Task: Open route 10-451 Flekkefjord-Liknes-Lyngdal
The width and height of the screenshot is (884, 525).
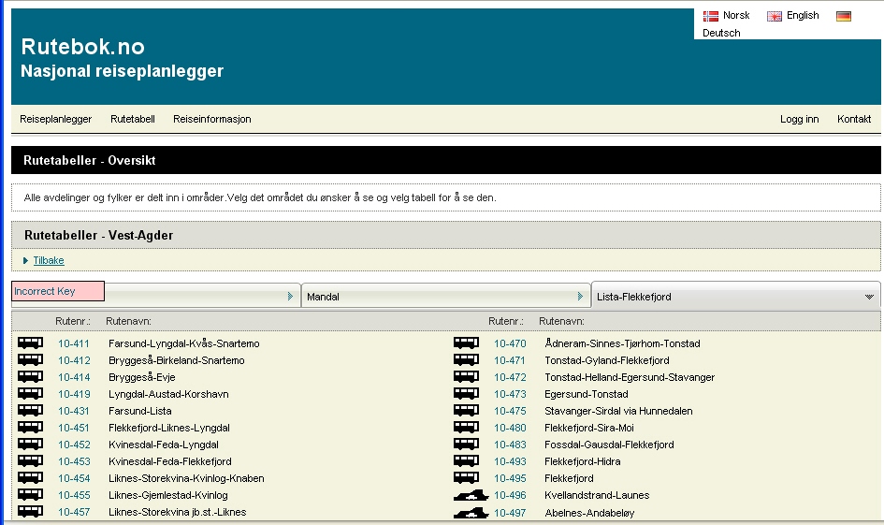Action: [168, 428]
